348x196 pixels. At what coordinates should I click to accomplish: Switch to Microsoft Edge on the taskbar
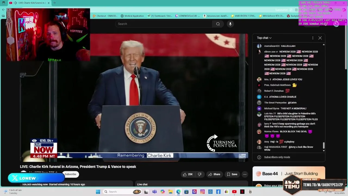tap(178, 192)
